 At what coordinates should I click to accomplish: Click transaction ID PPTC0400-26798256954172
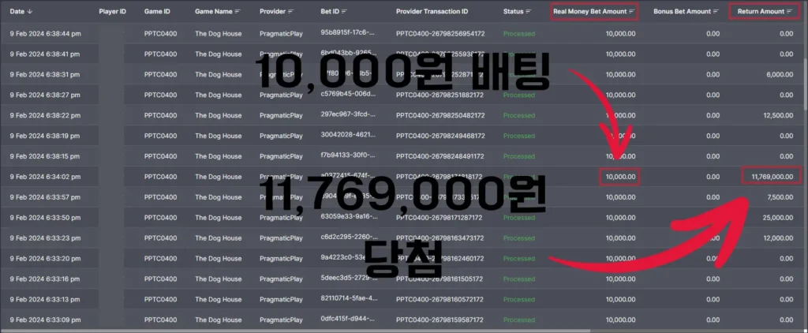click(440, 33)
